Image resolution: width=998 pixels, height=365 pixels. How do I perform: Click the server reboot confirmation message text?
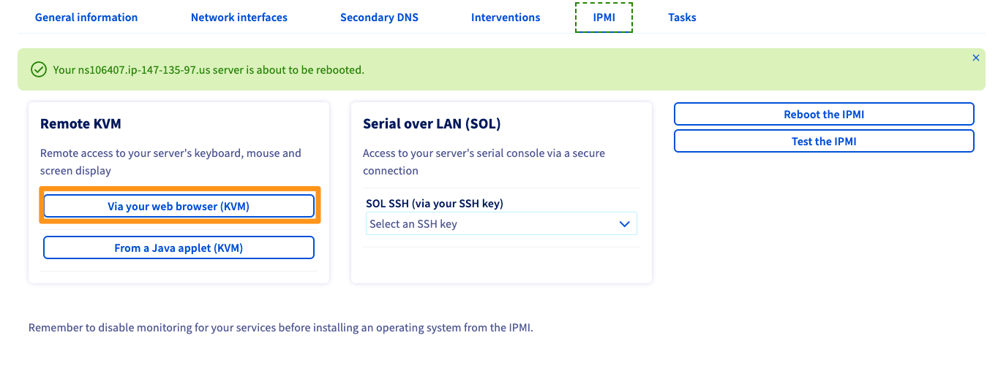coord(209,70)
